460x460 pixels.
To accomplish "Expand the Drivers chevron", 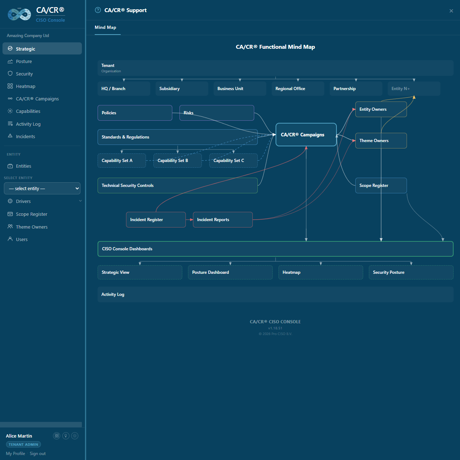I will tap(80, 201).
